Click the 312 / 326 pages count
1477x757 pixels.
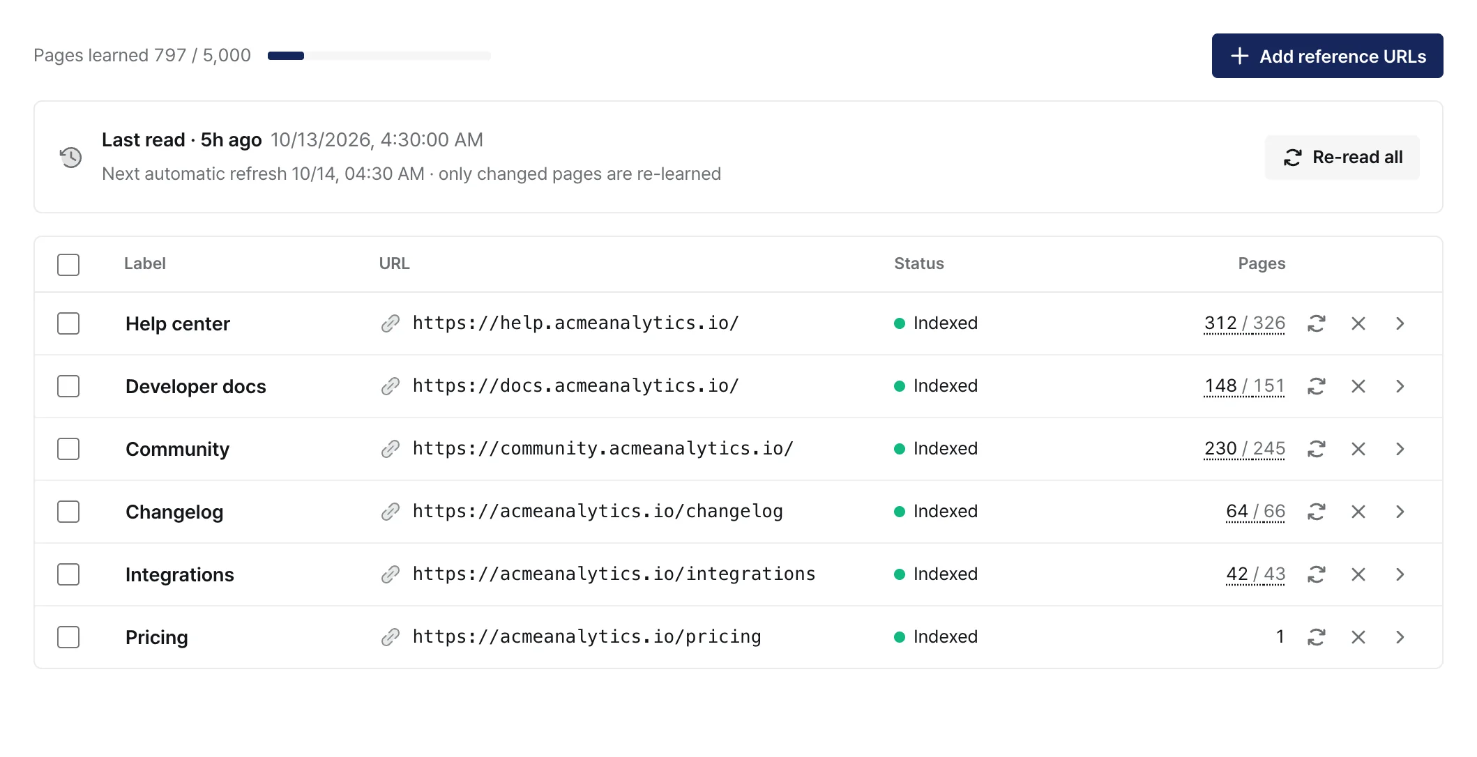point(1244,323)
